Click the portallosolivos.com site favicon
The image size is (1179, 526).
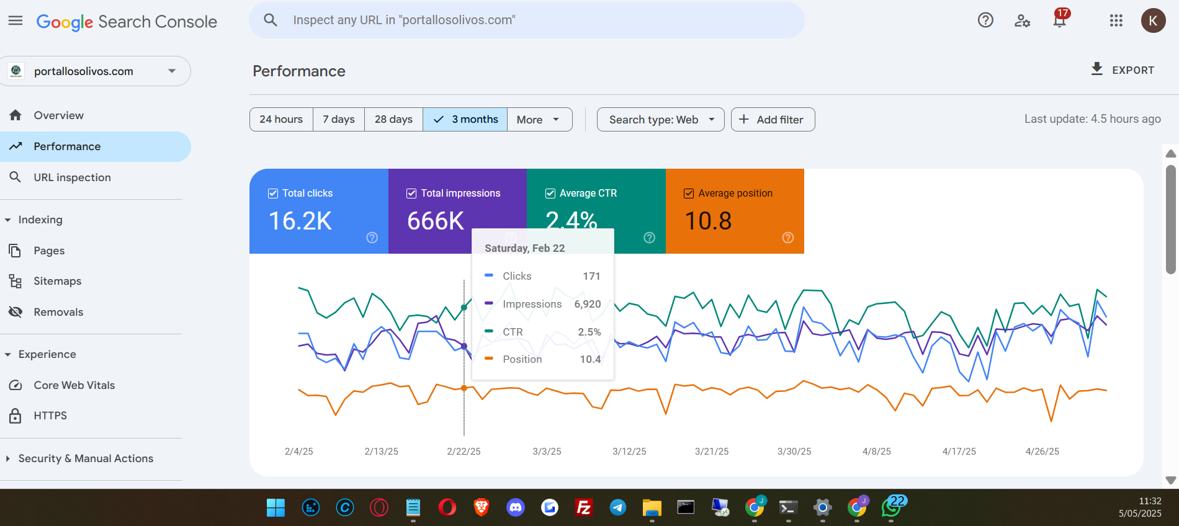pyautogui.click(x=16, y=71)
